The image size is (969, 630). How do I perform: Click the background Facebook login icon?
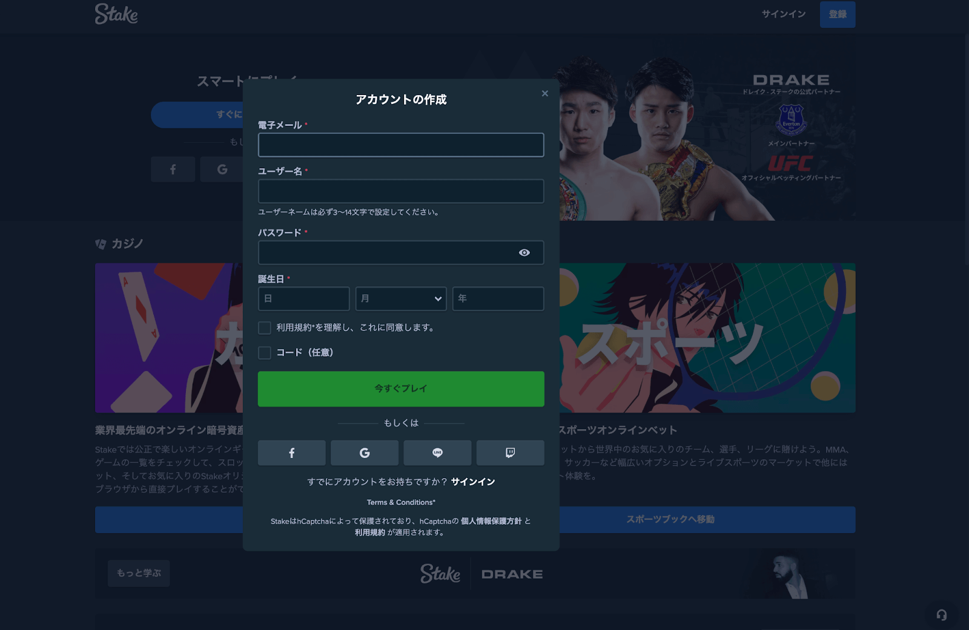[173, 169]
